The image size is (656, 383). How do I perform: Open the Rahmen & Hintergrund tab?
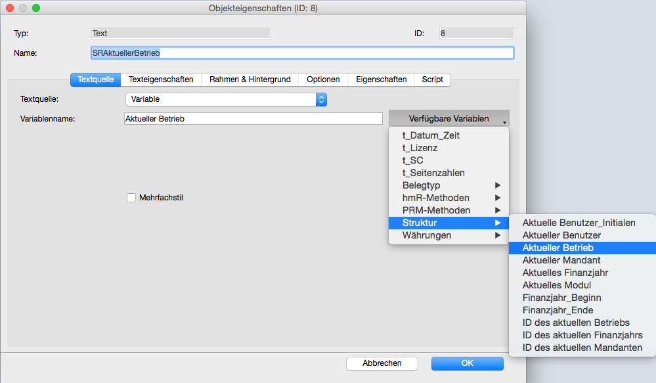click(250, 79)
